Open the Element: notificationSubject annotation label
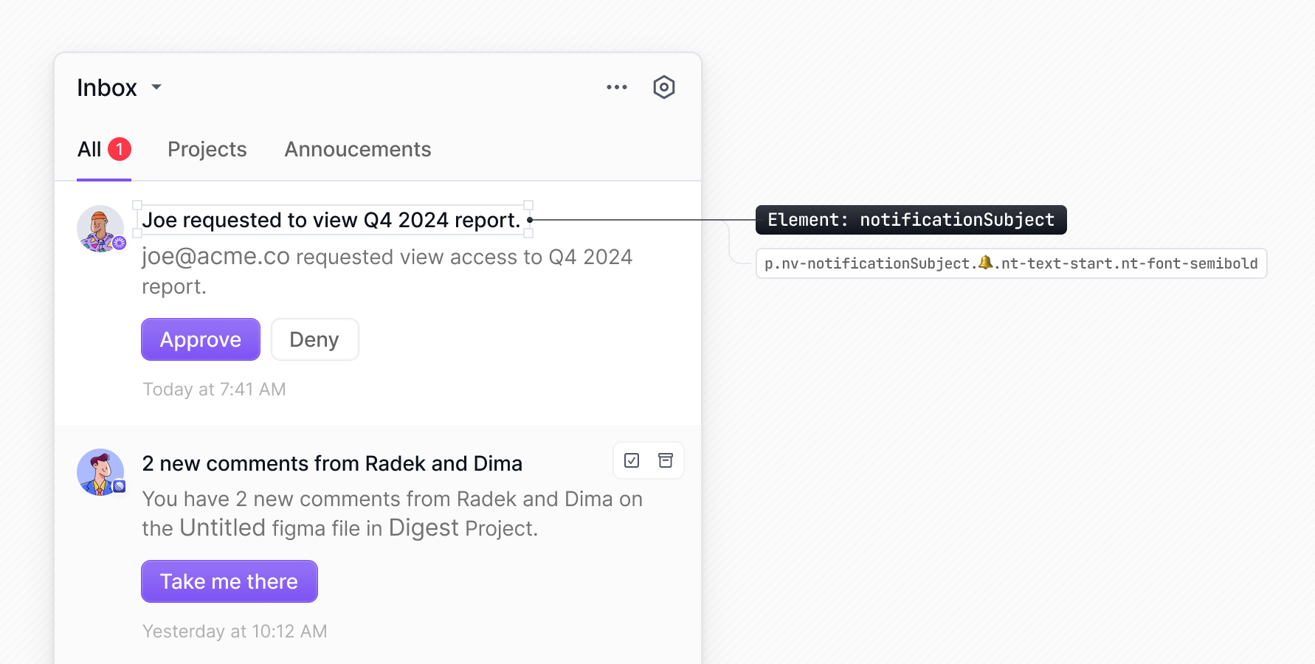Screen dimensions: 1315x664 911,219
